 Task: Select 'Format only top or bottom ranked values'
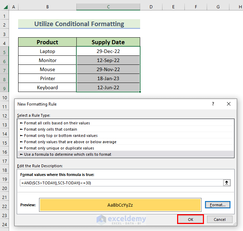tap(61, 136)
